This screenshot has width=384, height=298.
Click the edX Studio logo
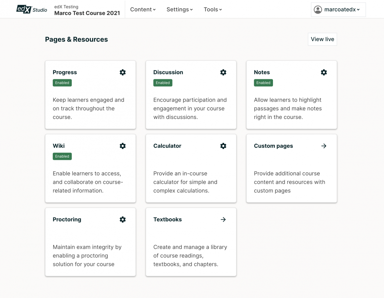coord(32,9)
